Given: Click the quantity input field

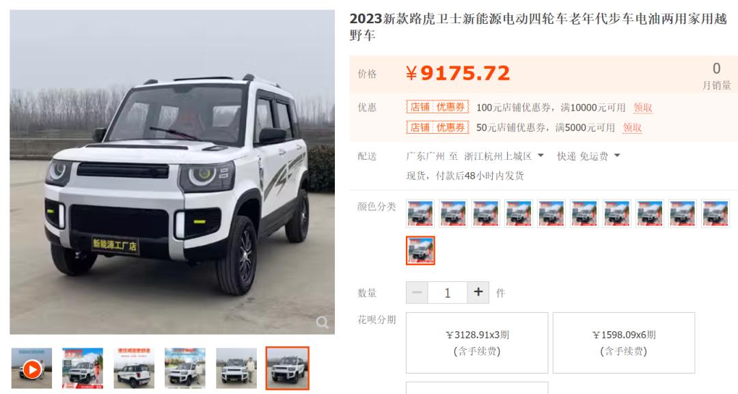Looking at the screenshot, I should point(448,292).
